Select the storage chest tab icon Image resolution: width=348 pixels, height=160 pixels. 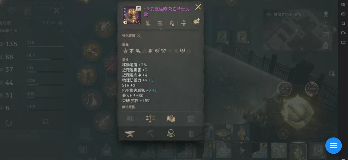(x=159, y=23)
